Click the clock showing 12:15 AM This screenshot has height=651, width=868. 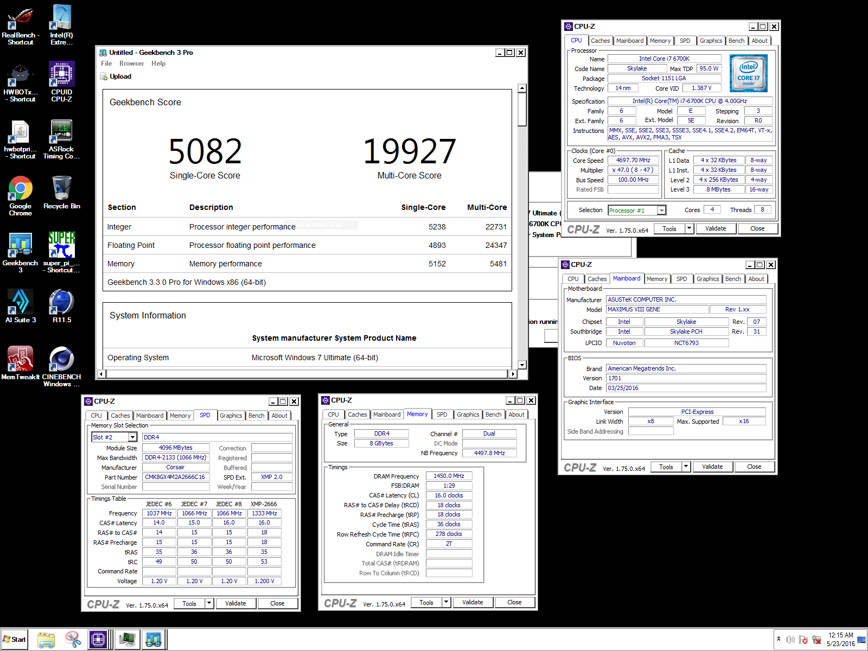pos(840,639)
